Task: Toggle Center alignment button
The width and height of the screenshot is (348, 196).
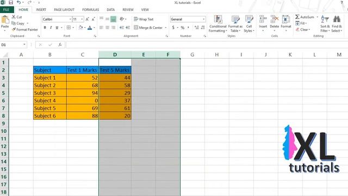Action: click(108, 28)
